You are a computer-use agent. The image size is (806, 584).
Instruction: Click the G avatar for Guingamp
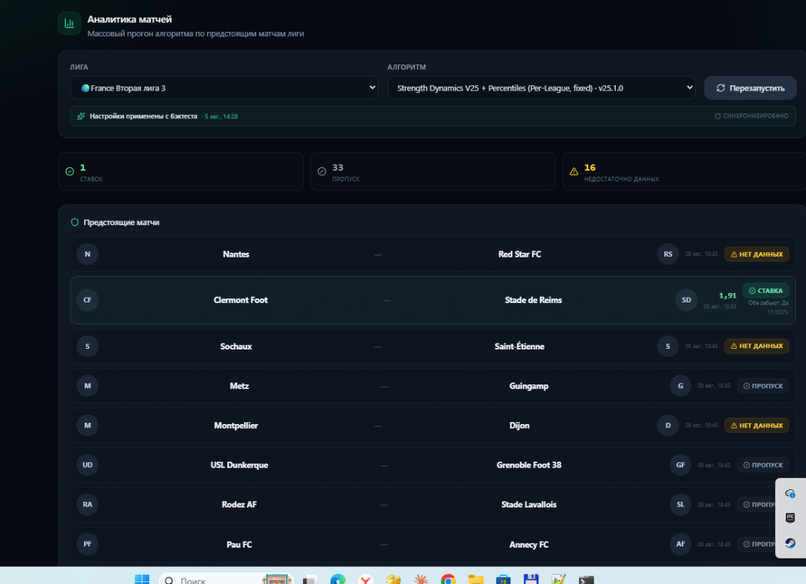point(680,386)
